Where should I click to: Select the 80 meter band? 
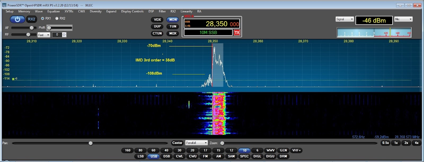tap(140, 150)
